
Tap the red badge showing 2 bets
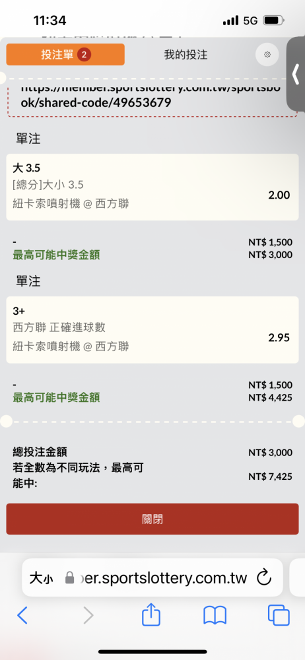point(85,55)
